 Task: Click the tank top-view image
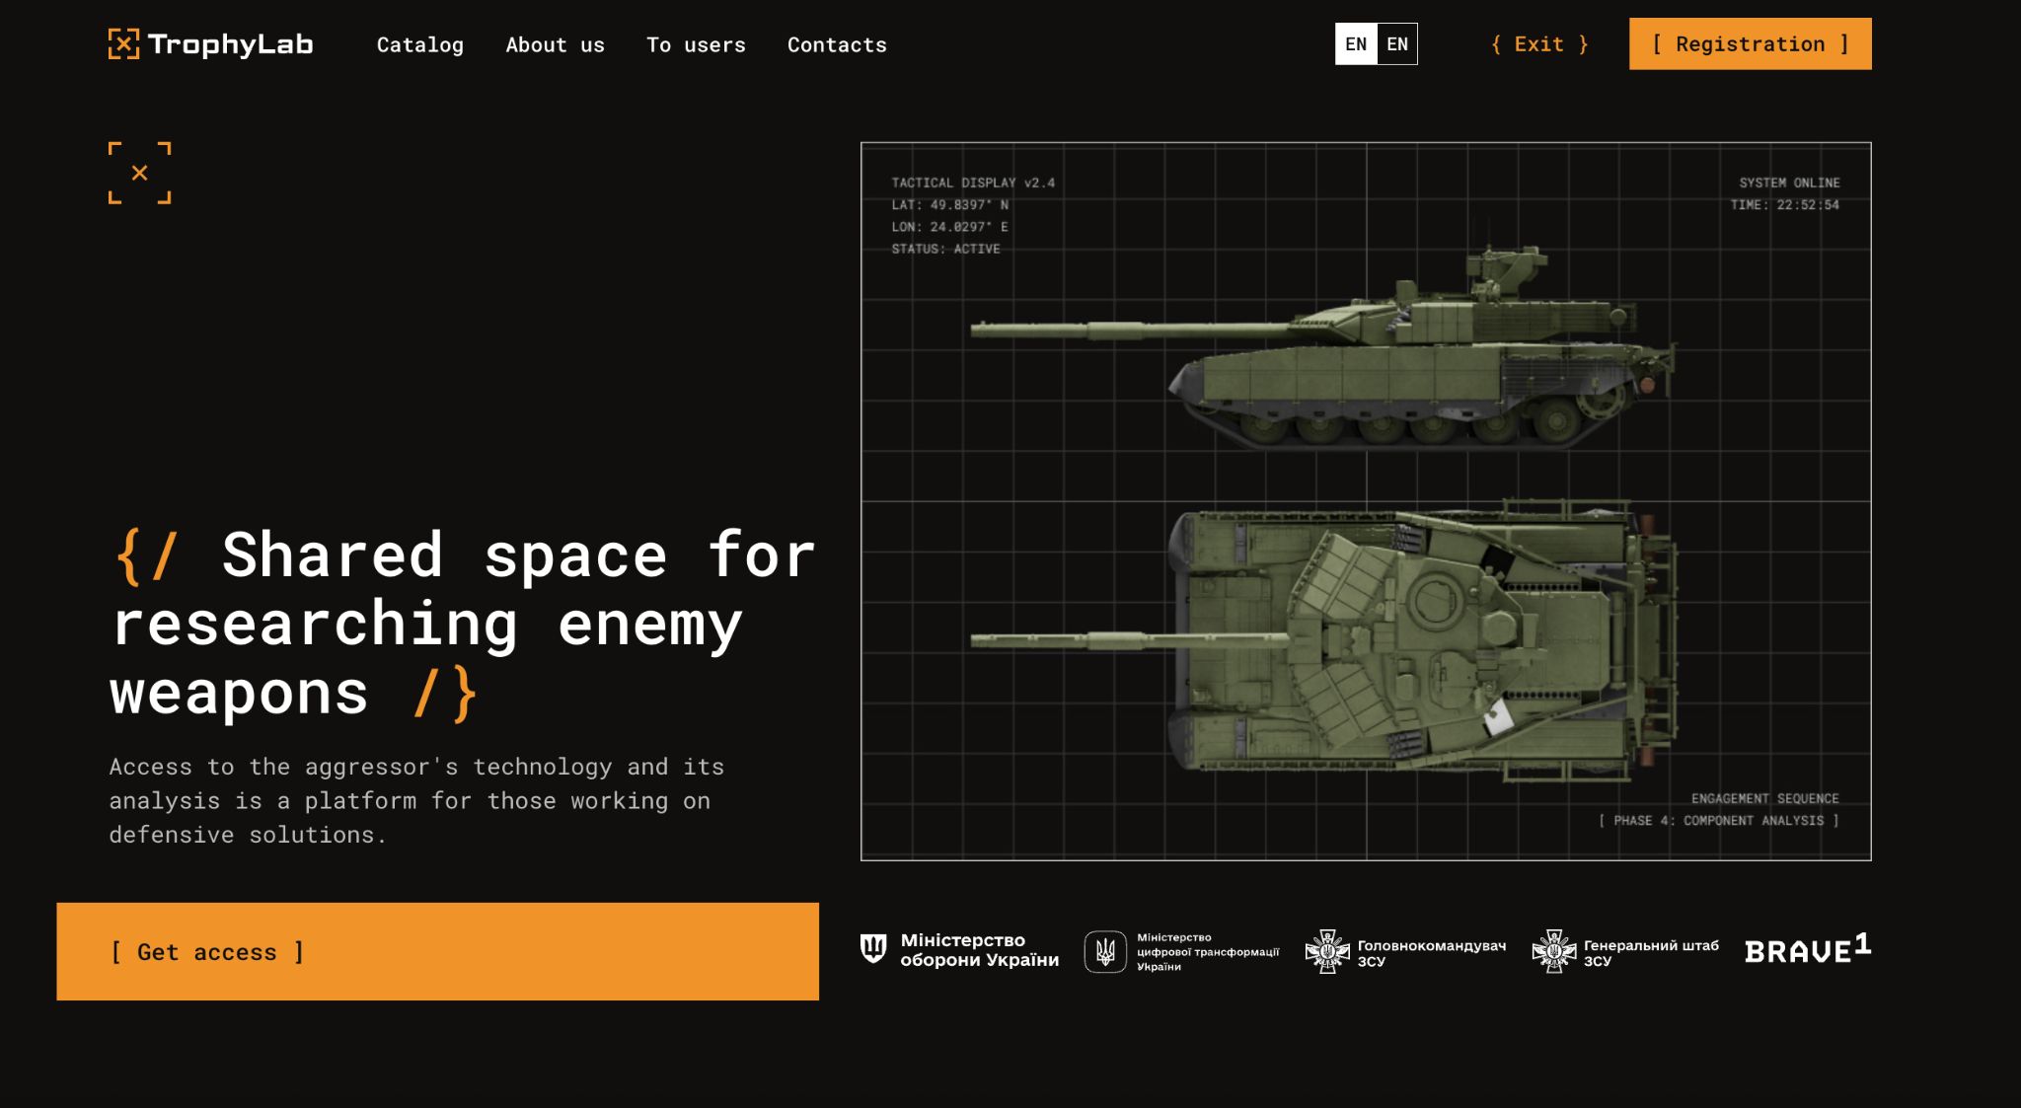click(x=1322, y=641)
